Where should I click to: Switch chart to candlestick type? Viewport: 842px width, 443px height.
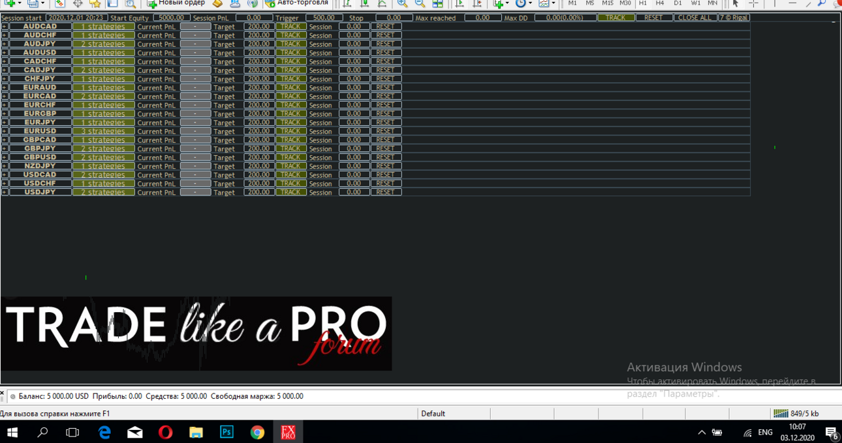tap(365, 3)
